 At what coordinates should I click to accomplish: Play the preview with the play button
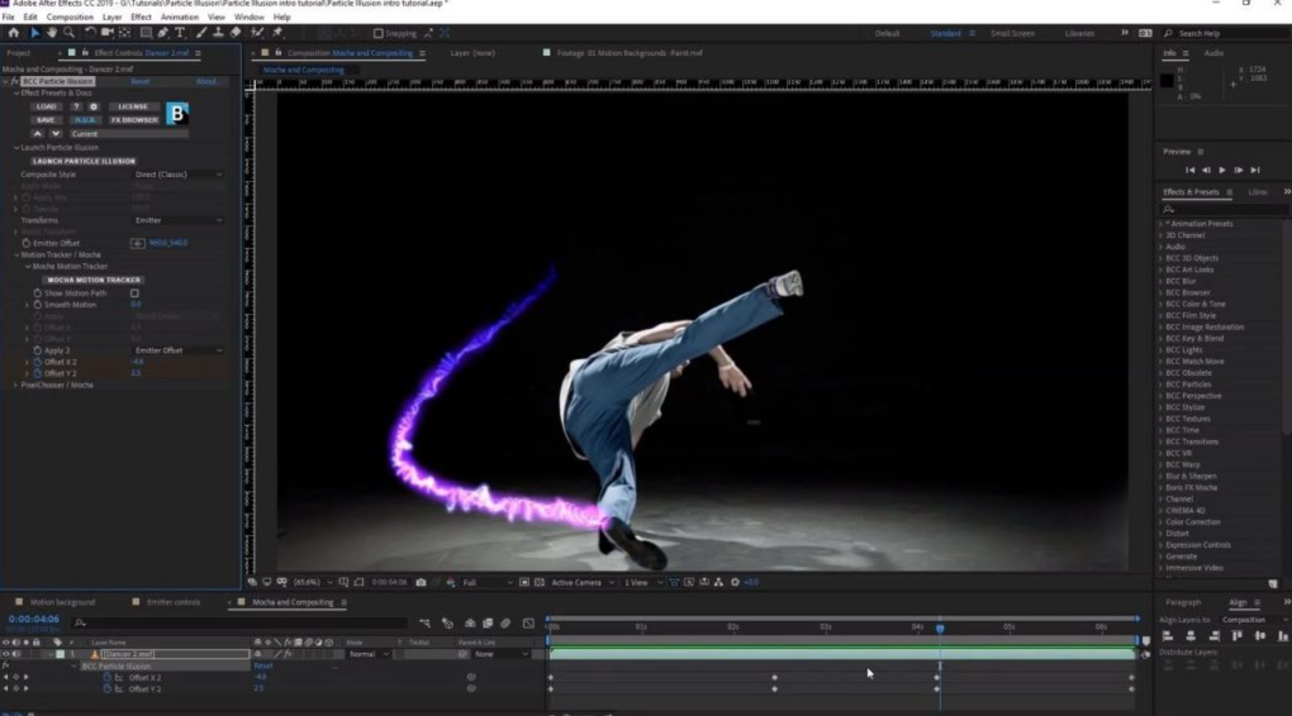pyautogui.click(x=1222, y=170)
